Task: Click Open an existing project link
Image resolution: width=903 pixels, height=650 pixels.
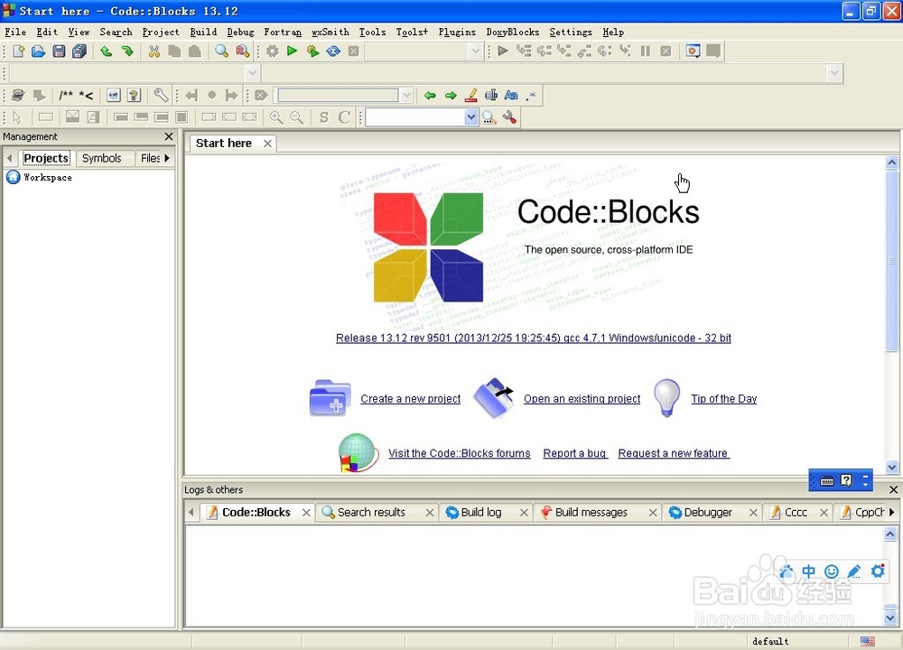Action: pyautogui.click(x=582, y=398)
